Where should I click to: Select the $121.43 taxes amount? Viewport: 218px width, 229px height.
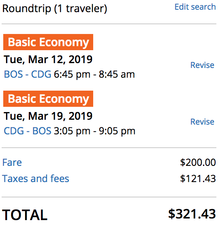coord(198,178)
